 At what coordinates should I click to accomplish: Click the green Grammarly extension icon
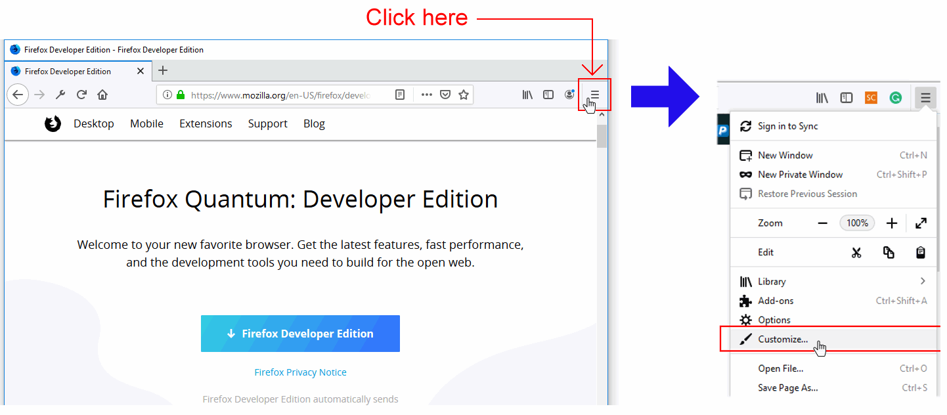[895, 98]
